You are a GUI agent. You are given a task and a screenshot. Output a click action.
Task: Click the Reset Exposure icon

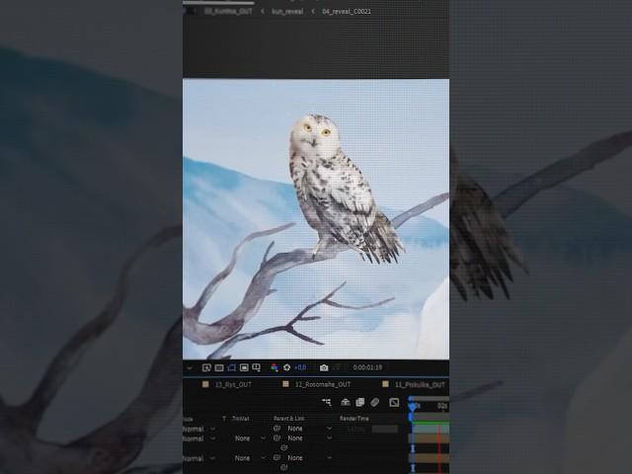287,367
